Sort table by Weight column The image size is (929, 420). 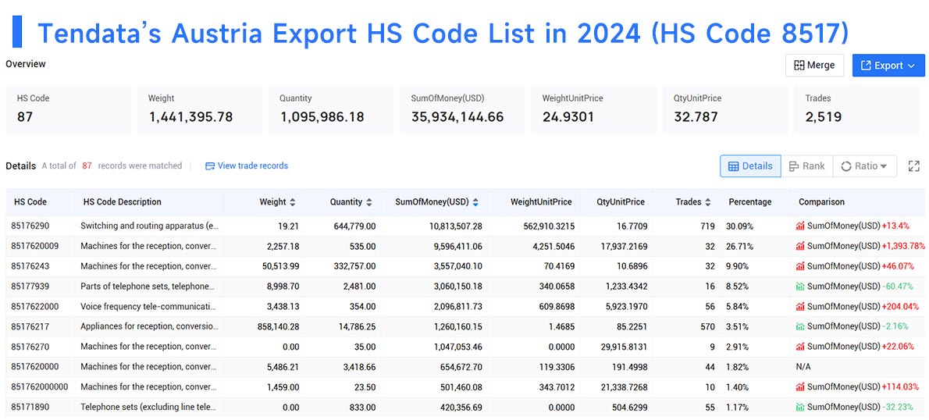click(x=291, y=202)
